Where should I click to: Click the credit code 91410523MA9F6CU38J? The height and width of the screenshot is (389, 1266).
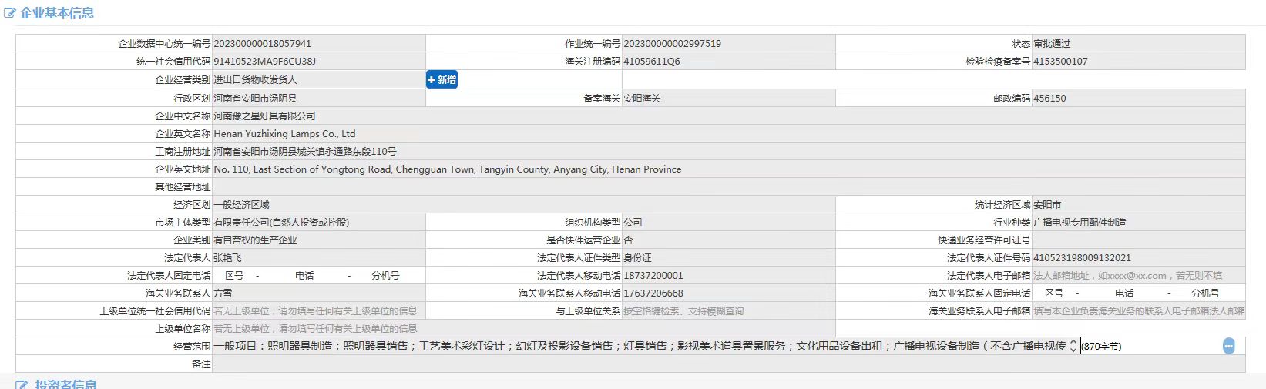coord(265,62)
